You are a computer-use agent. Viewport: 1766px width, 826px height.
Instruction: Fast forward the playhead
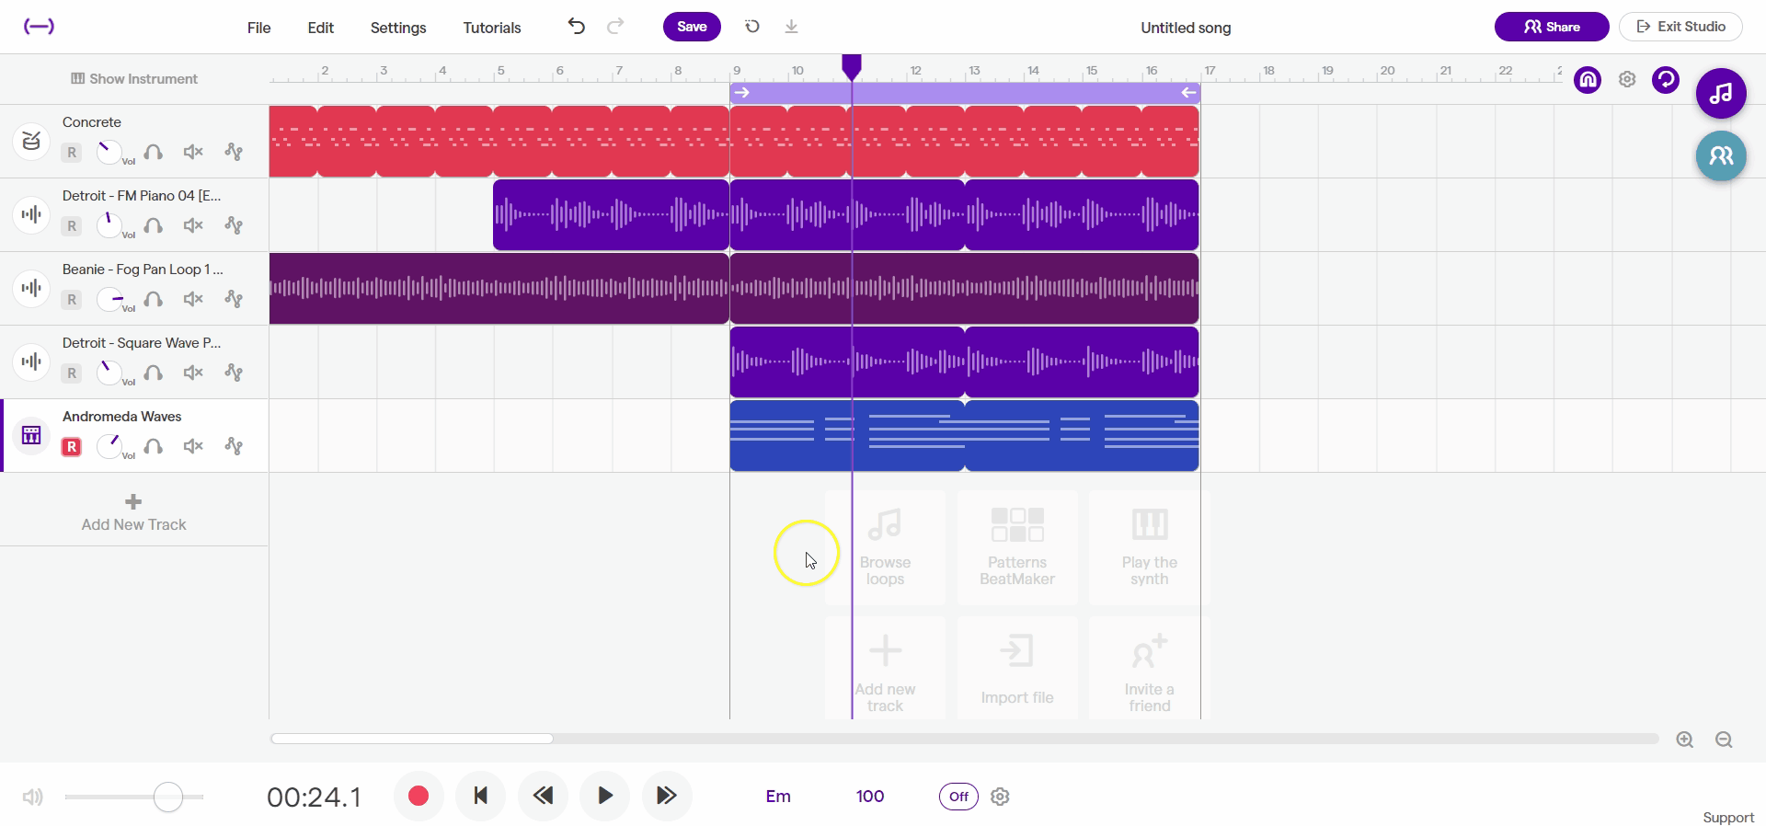coord(667,796)
